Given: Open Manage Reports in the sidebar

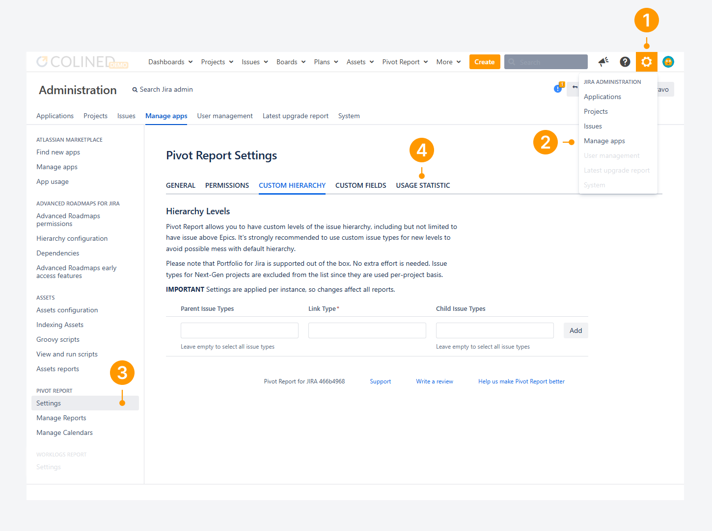Looking at the screenshot, I should [x=61, y=418].
